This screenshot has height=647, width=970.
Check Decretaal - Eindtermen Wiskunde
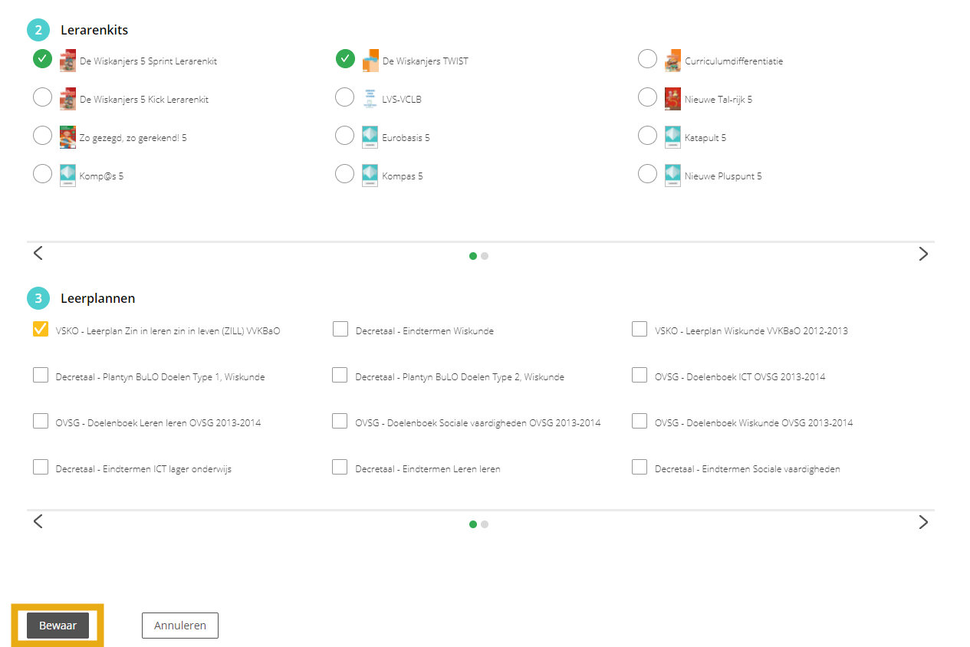[x=340, y=329]
